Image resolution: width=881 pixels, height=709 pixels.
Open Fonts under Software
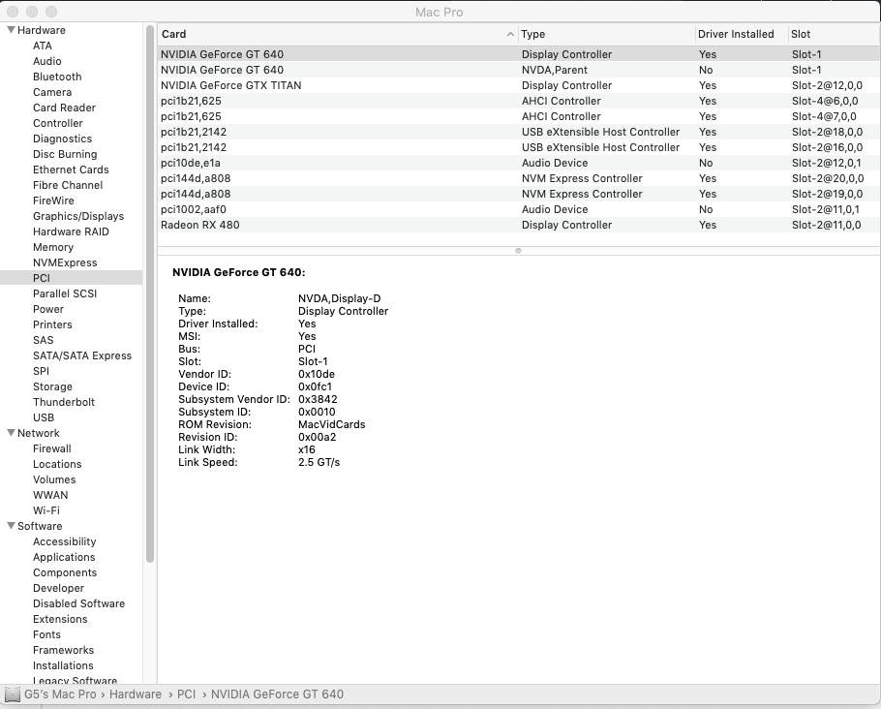tap(46, 634)
